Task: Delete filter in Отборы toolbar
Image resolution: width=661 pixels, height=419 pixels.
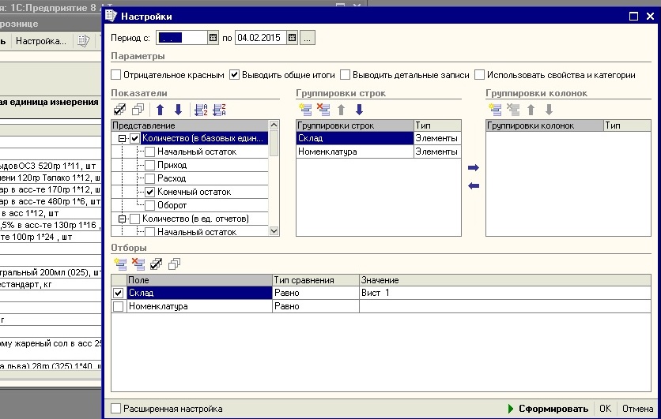Action: pos(138,264)
